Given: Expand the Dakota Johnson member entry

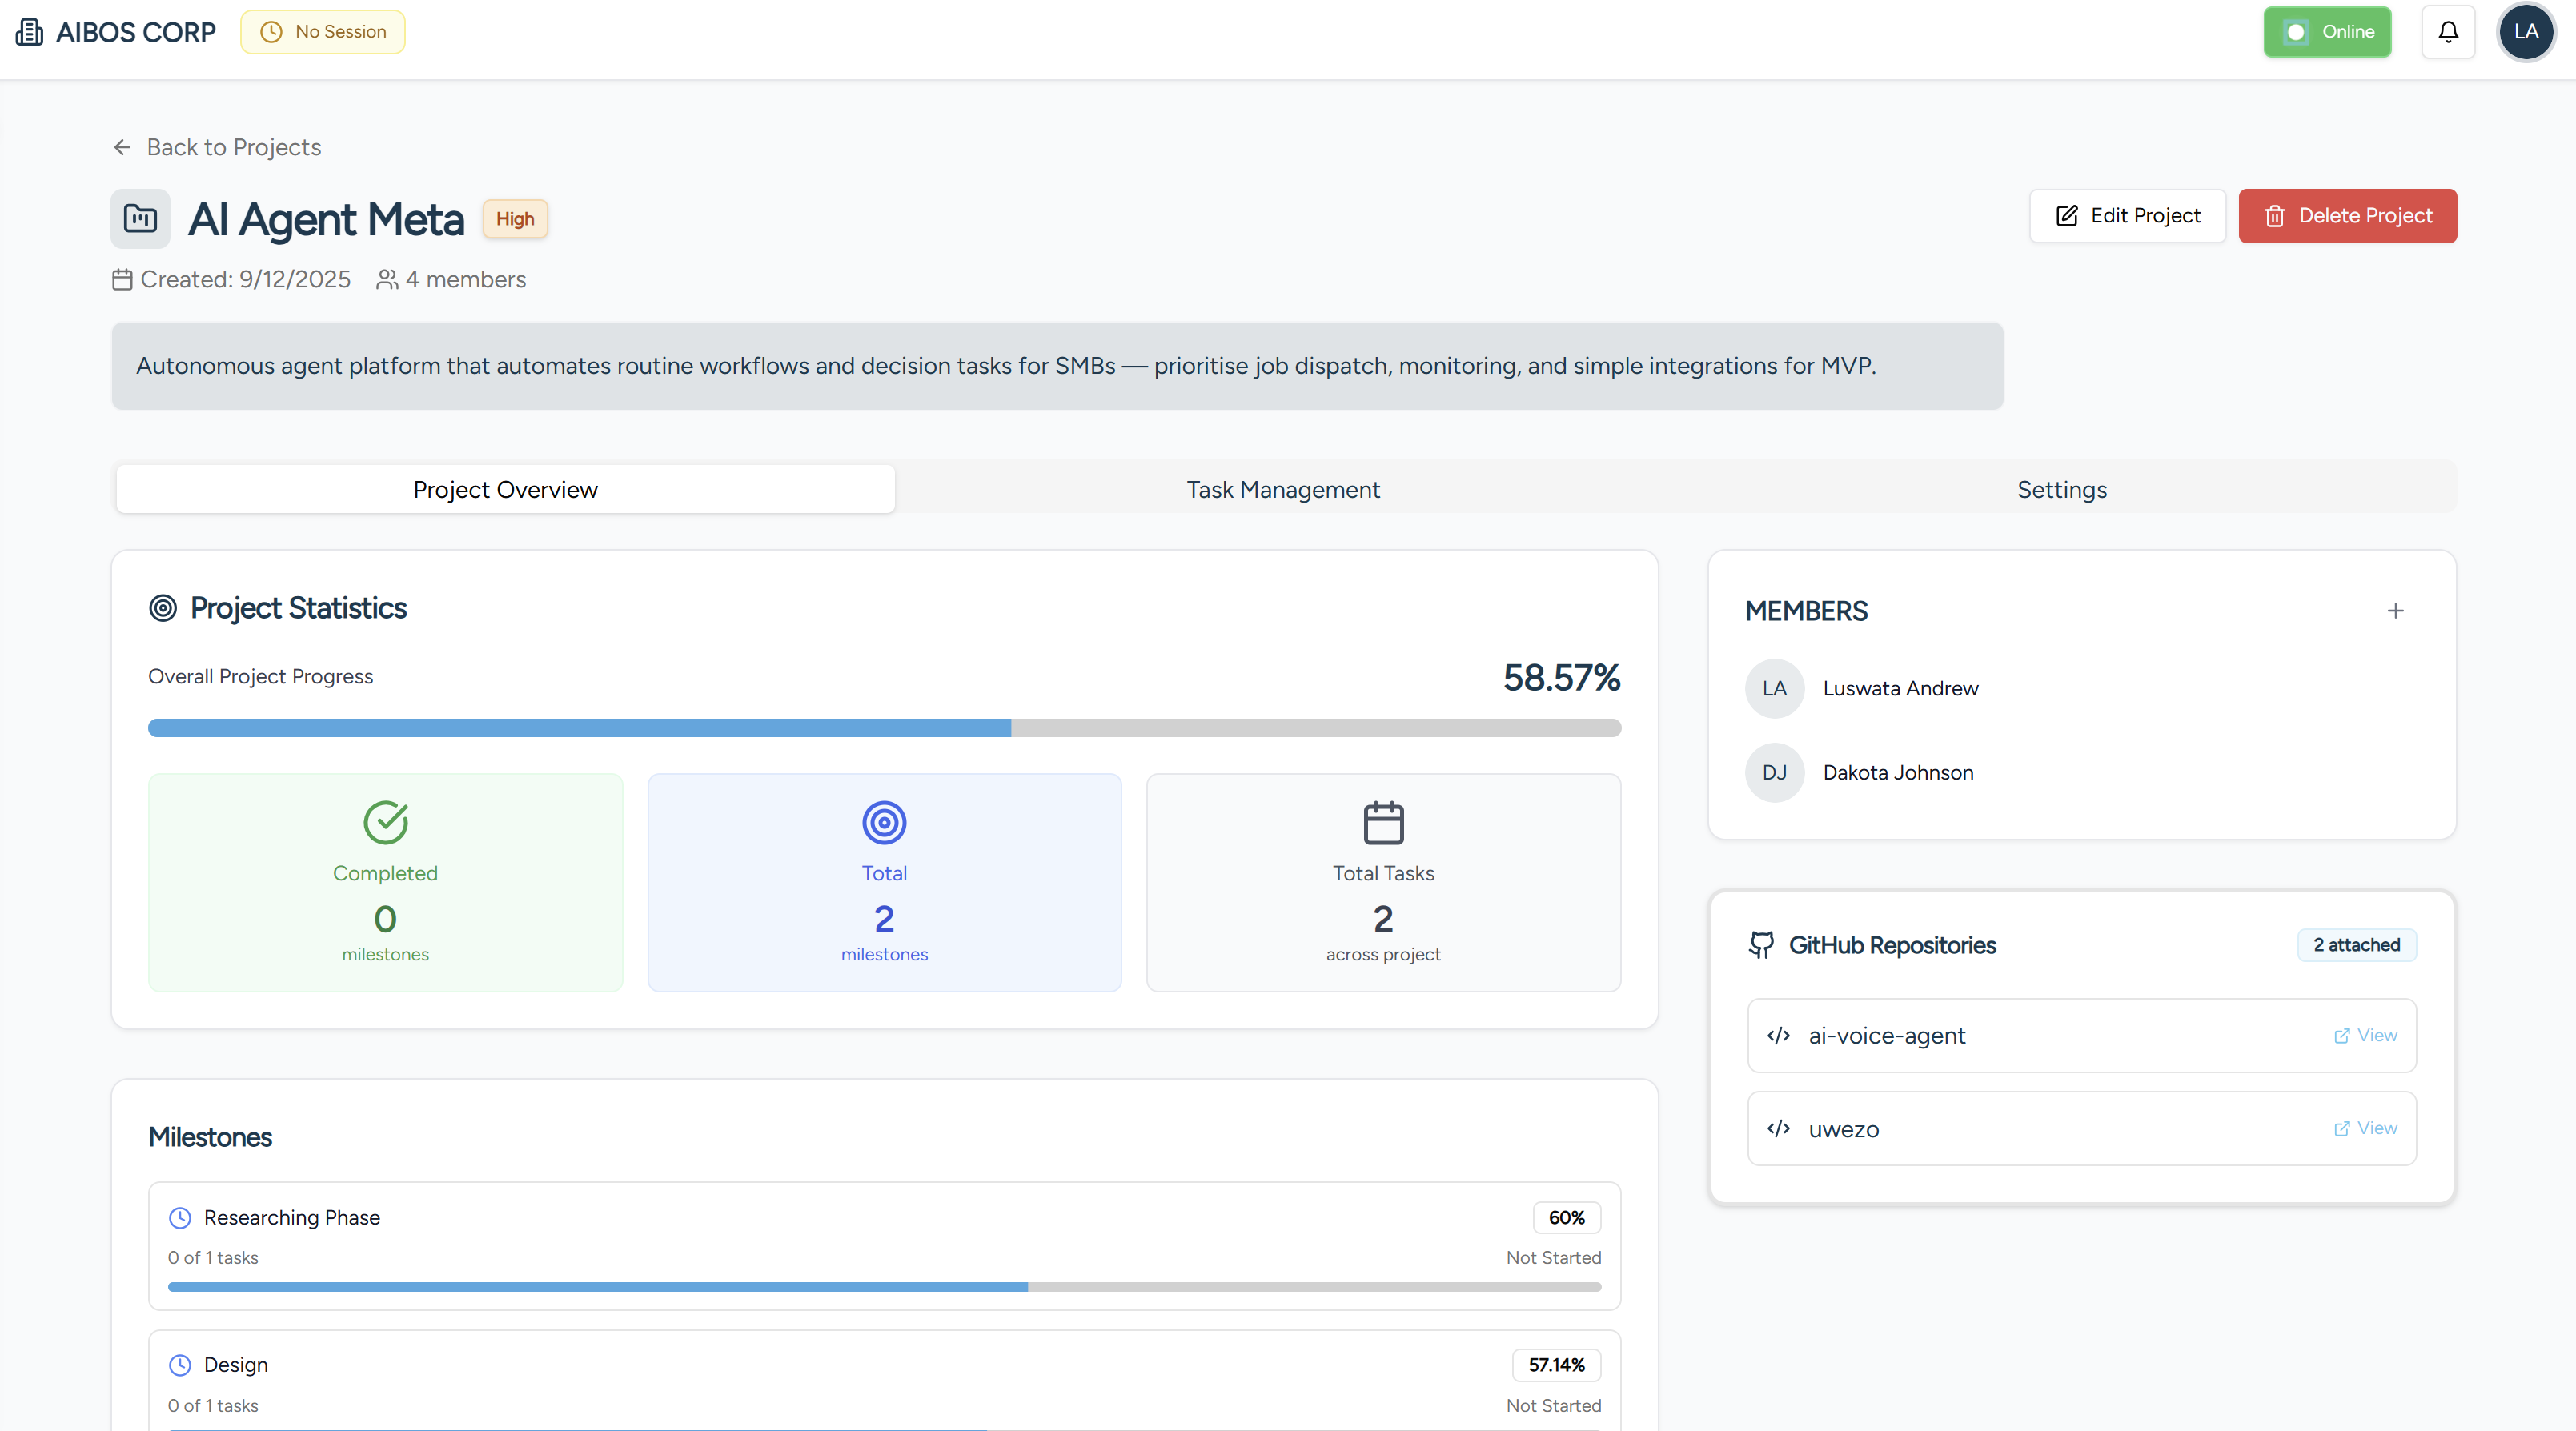Looking at the screenshot, I should click(x=1897, y=772).
